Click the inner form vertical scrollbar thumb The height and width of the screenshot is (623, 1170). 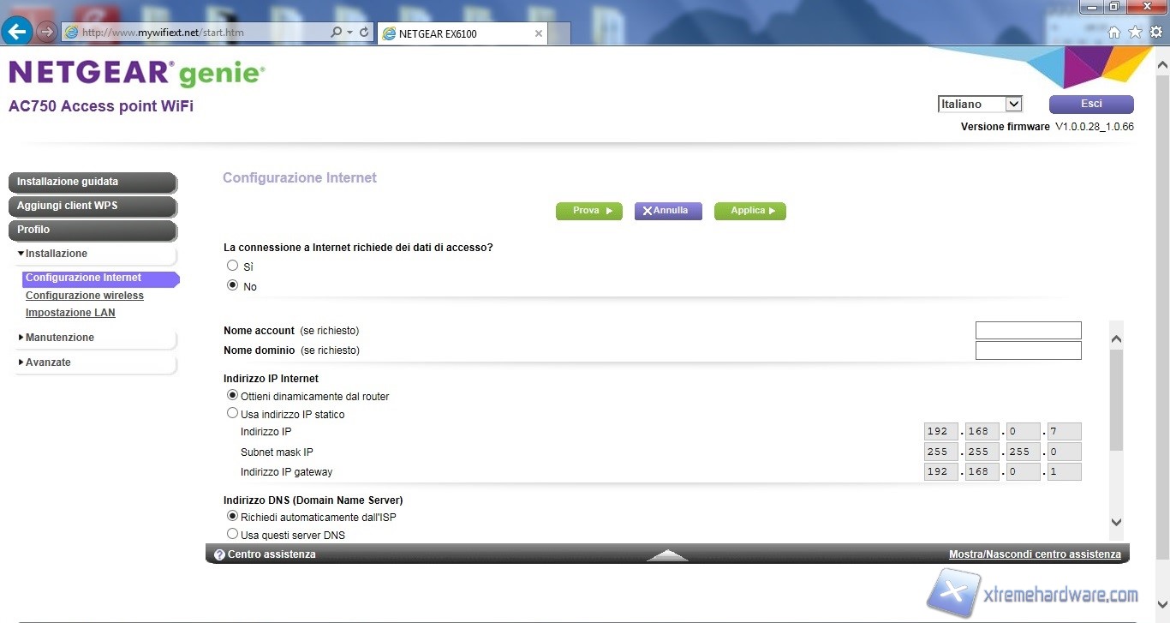1116,398
